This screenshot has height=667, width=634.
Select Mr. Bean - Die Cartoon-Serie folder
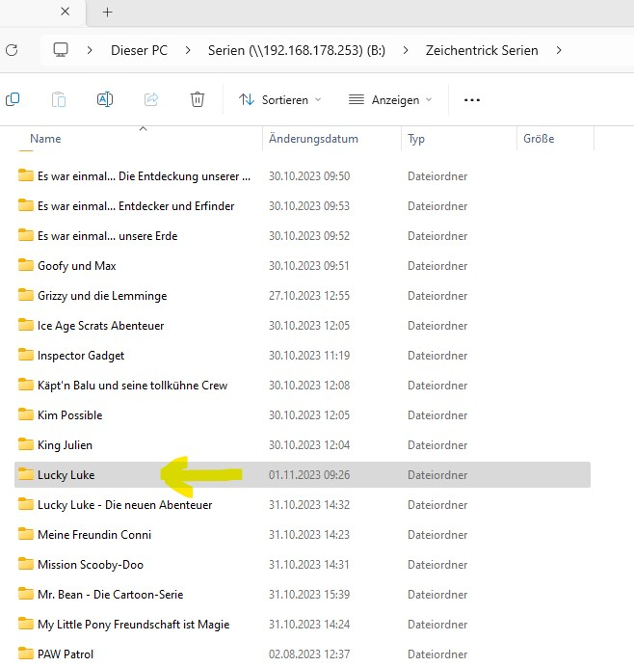[x=110, y=595]
